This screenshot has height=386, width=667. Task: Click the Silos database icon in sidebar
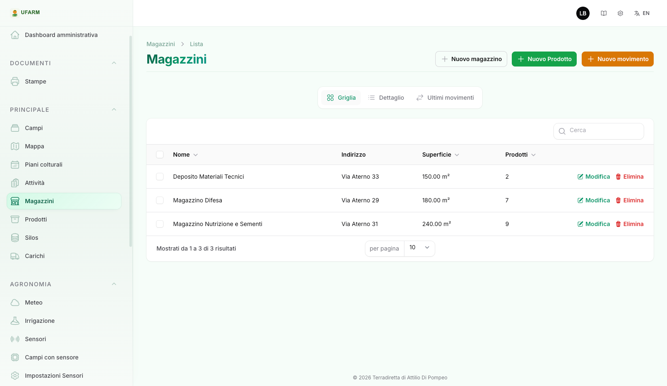click(x=15, y=238)
